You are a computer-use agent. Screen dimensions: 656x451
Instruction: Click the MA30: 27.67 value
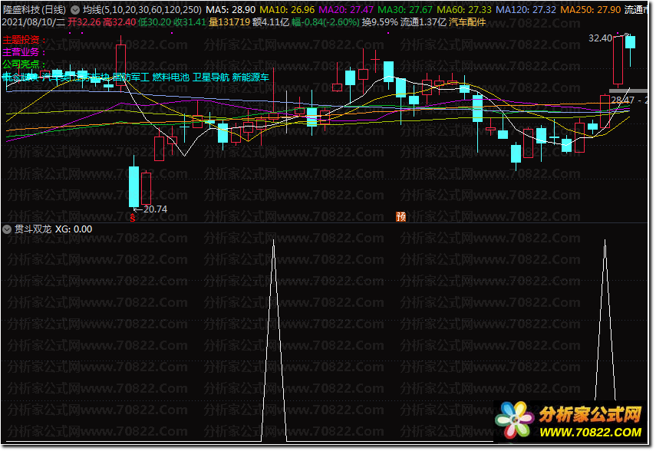click(405, 10)
